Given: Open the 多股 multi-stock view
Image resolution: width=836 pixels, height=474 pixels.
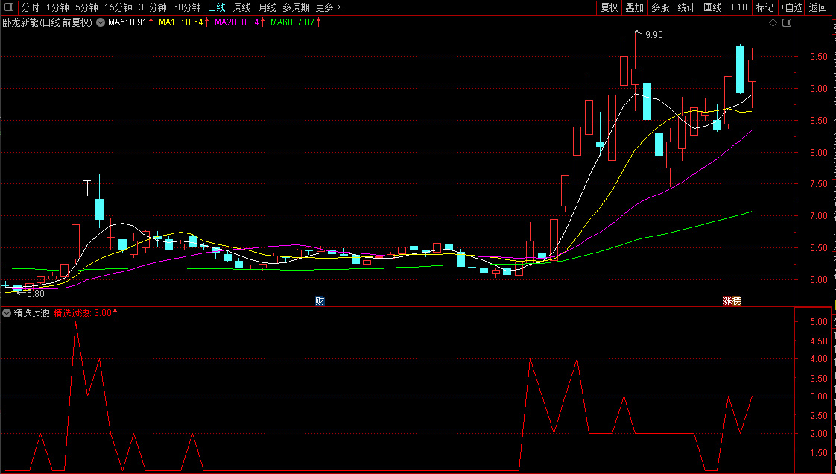Looking at the screenshot, I should coord(660,7).
